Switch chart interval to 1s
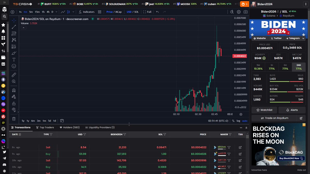Screen dimensions: 310x174 pyautogui.click(x=20, y=12)
